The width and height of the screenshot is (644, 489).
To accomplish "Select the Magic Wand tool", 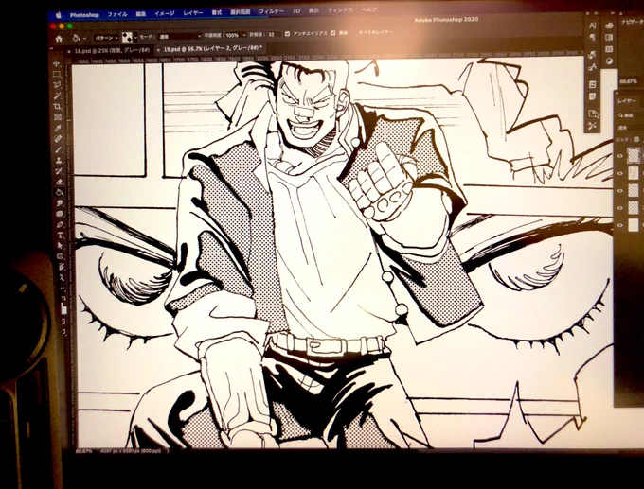I will [x=57, y=96].
